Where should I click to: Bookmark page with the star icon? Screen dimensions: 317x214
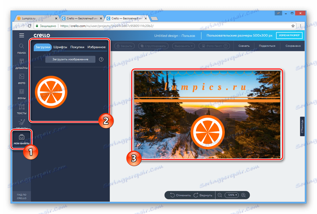coord(293,26)
